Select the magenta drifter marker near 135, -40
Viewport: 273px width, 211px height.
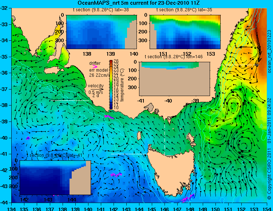[28, 138]
